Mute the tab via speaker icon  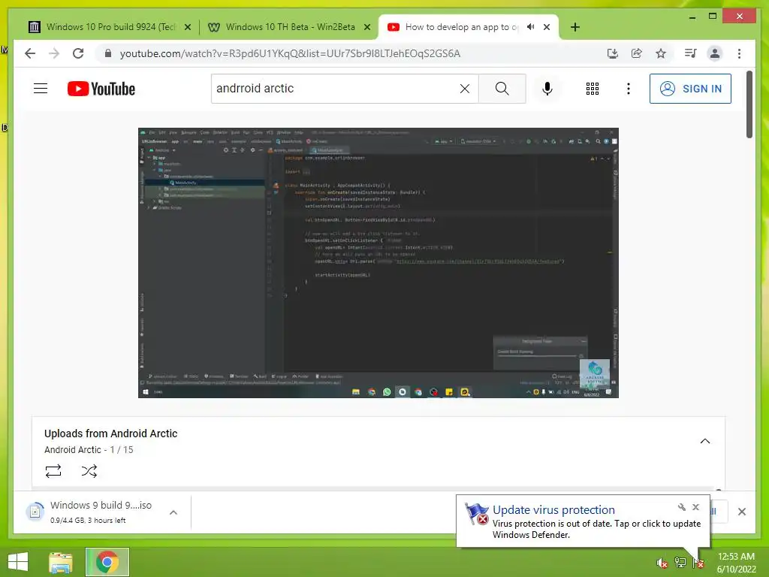click(531, 27)
